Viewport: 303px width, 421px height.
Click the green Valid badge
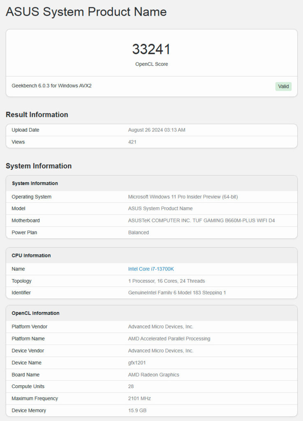coord(283,86)
